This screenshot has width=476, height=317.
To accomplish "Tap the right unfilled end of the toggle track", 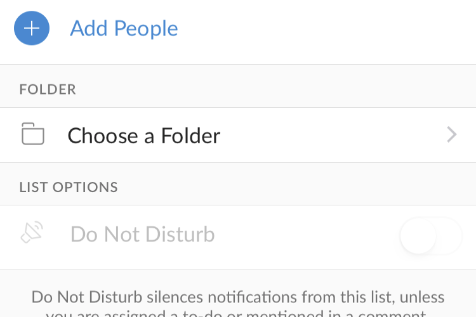I will coord(451,236).
